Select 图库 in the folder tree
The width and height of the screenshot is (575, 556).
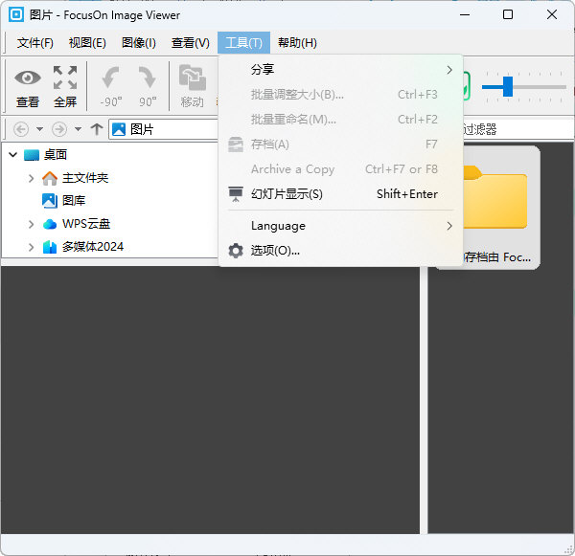coord(74,201)
